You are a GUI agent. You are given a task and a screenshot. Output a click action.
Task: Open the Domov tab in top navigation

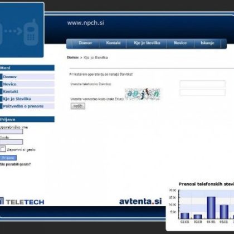[x=85, y=43]
